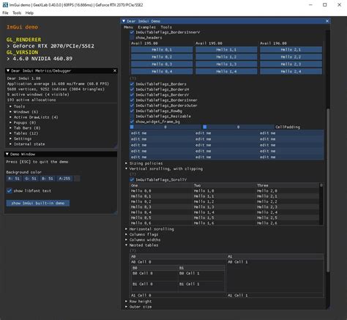Expand Tables (12) tree node
347x320 pixels.
10,133
